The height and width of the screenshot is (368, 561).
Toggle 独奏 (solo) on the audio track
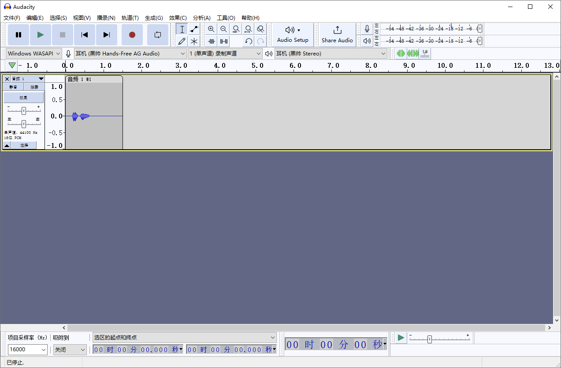[34, 87]
